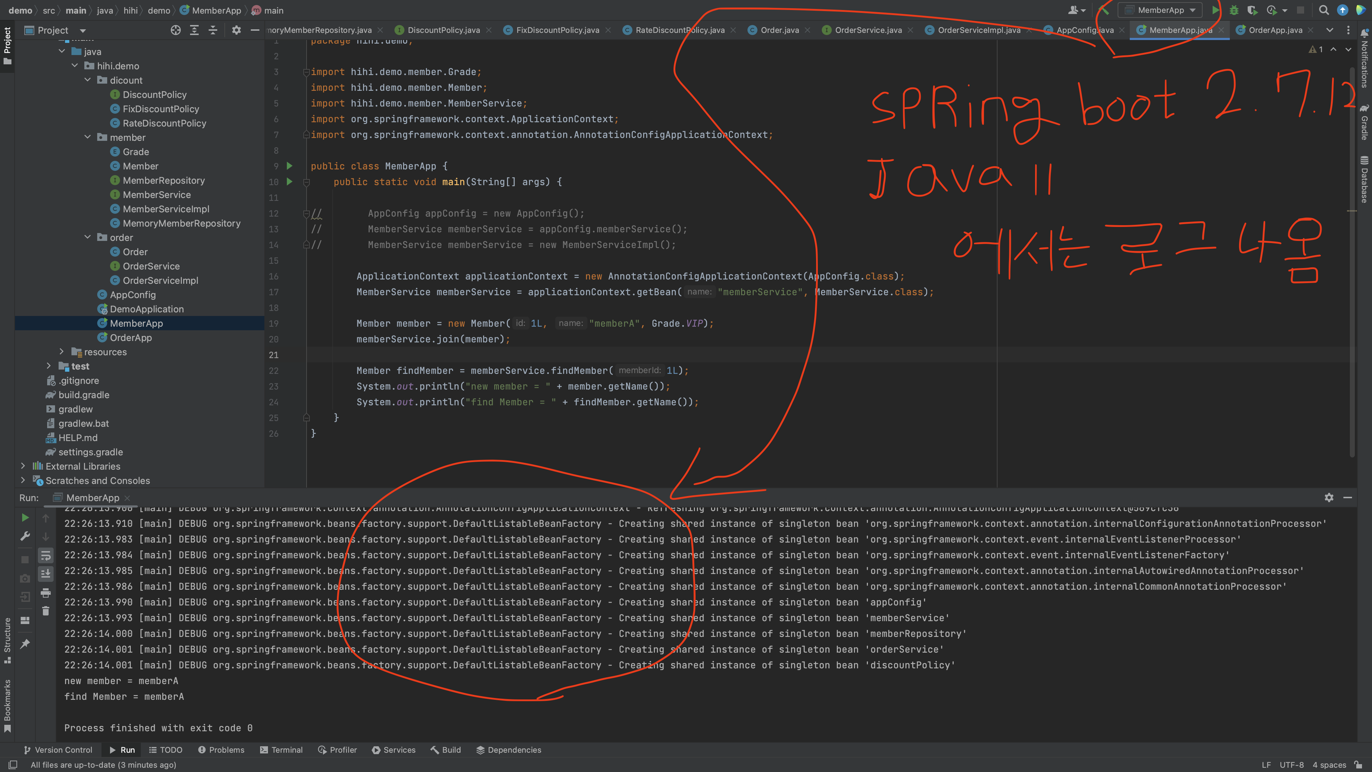Image resolution: width=1372 pixels, height=772 pixels.
Task: Collapse the dicount package
Action: 87,80
